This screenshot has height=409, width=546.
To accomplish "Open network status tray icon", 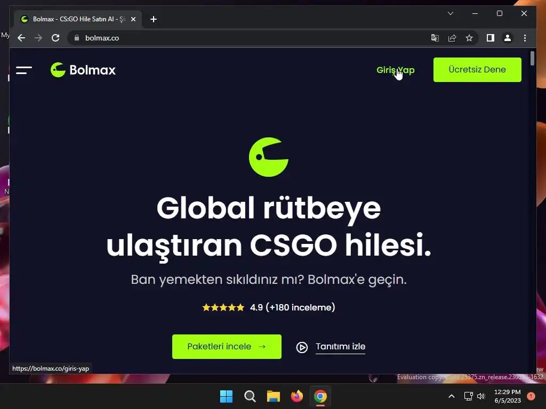I will (468, 396).
